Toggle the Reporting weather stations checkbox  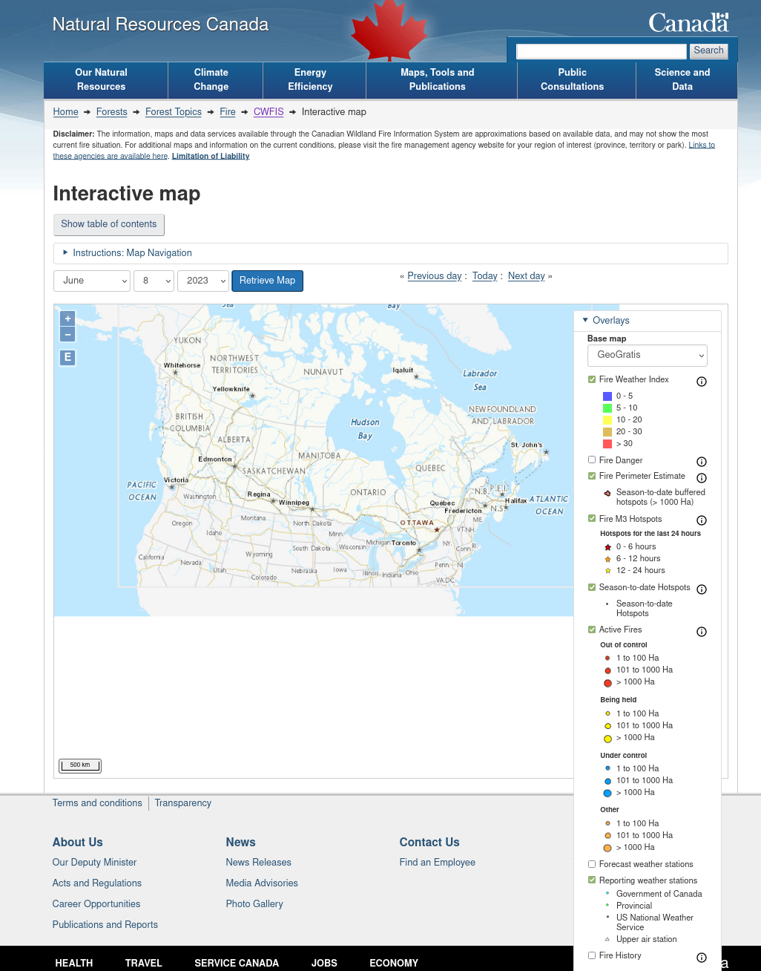[592, 880]
